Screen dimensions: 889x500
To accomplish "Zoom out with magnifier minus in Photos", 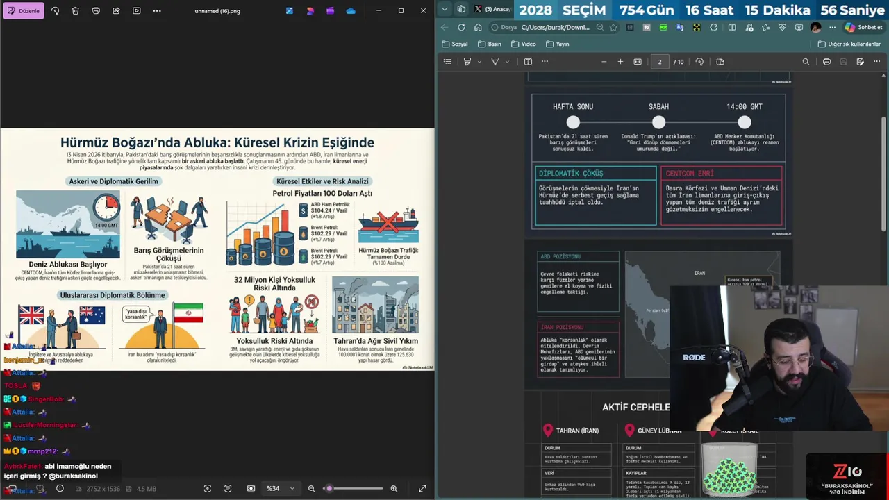I will point(312,488).
